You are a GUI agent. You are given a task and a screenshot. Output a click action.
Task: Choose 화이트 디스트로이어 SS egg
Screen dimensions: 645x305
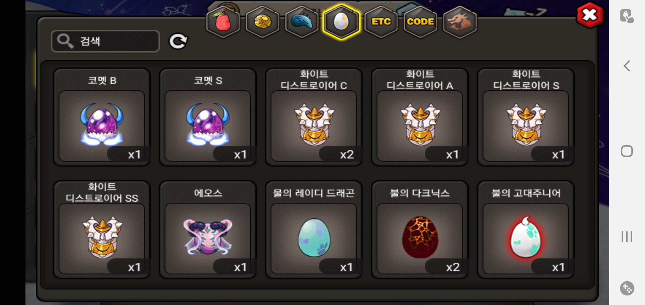[x=102, y=230]
